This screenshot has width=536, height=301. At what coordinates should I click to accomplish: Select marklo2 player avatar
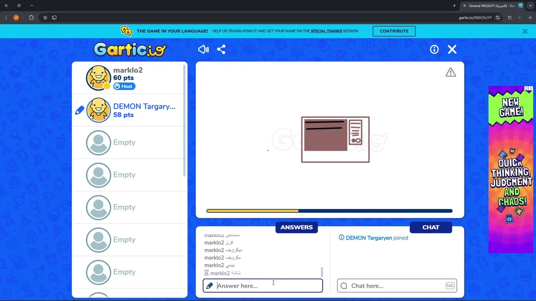coord(98,78)
